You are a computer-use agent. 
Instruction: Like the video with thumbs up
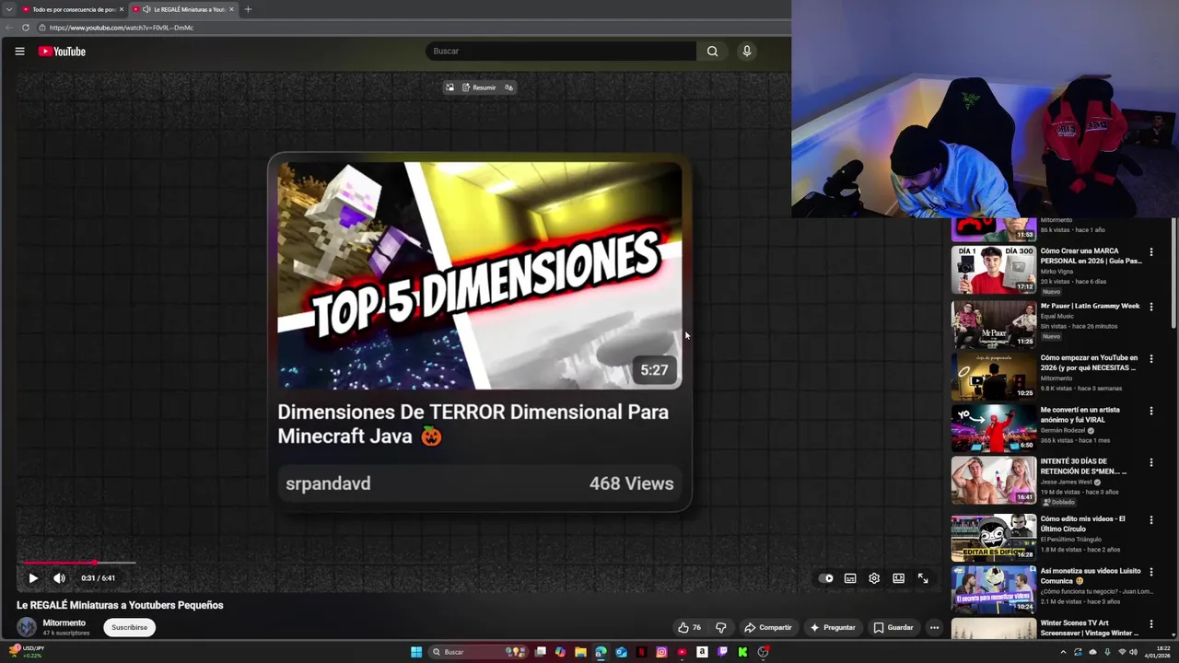click(689, 627)
